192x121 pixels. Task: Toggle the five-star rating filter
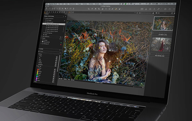point(56,66)
